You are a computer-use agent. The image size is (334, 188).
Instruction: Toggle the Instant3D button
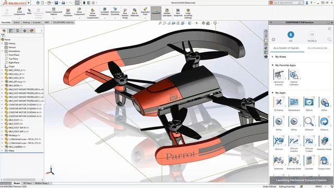pyautogui.click(x=156, y=13)
